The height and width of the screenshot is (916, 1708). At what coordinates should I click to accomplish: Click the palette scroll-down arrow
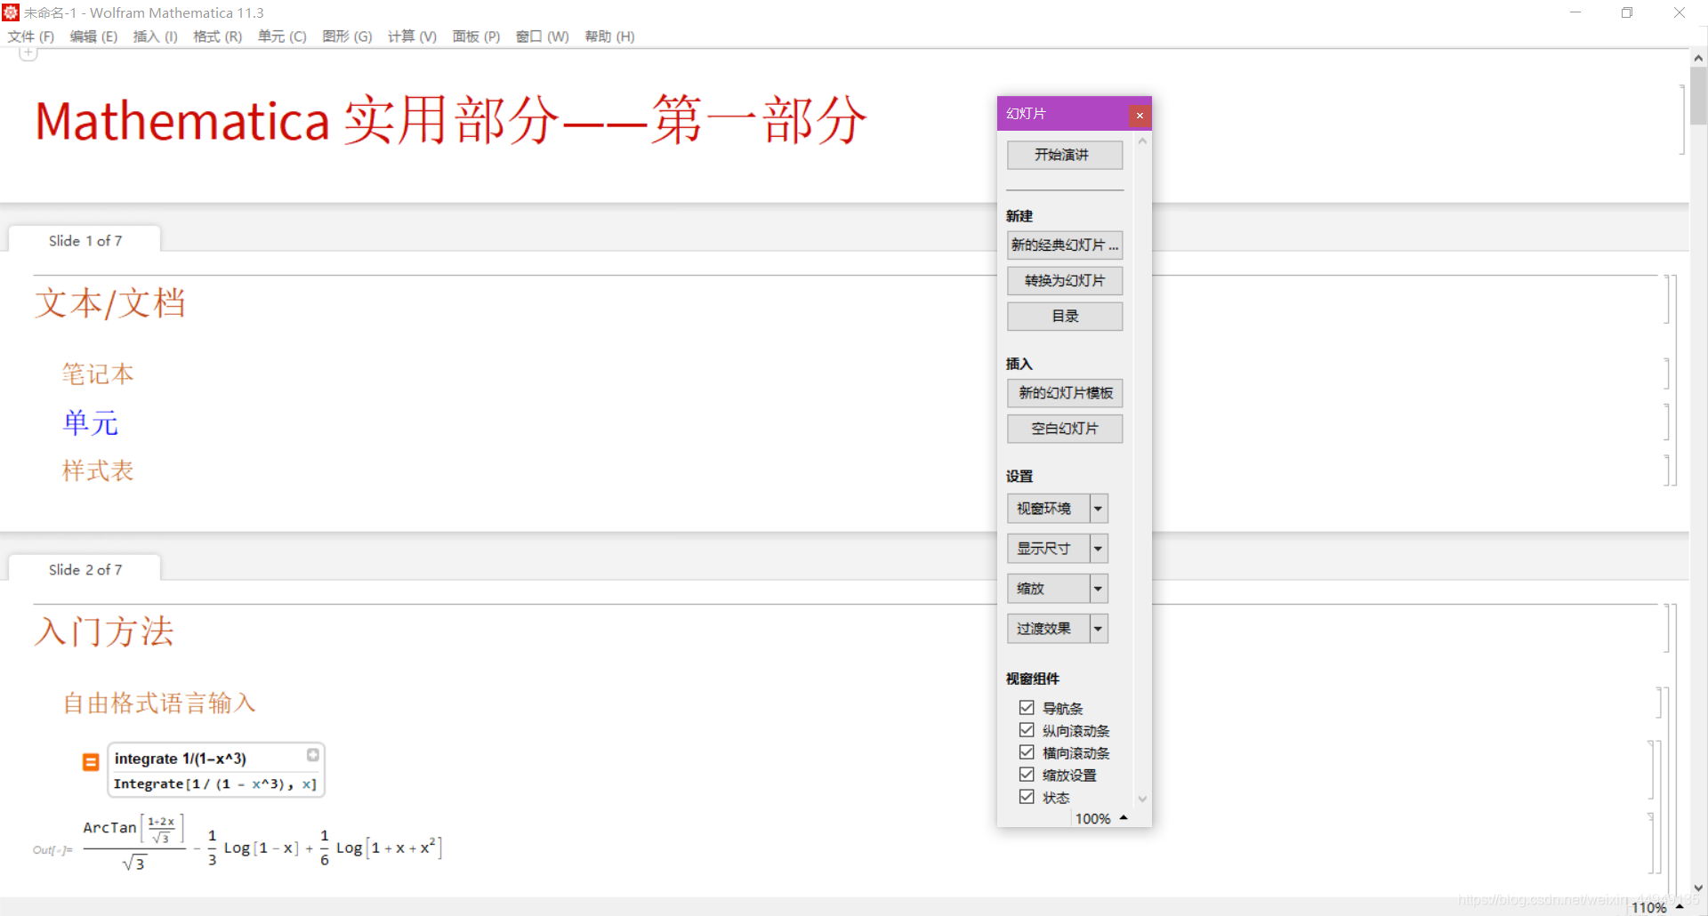click(1142, 799)
